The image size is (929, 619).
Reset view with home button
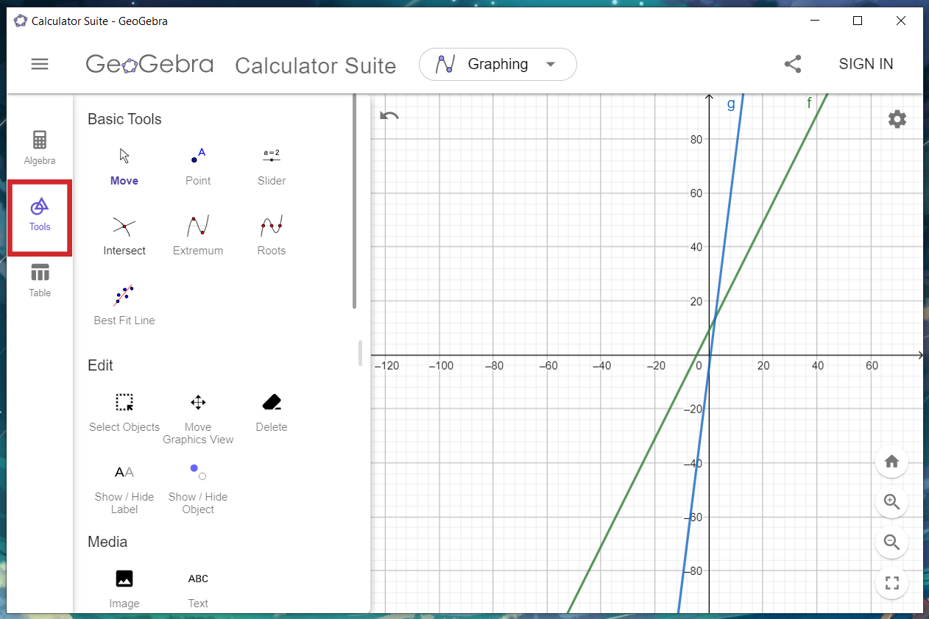pos(892,462)
